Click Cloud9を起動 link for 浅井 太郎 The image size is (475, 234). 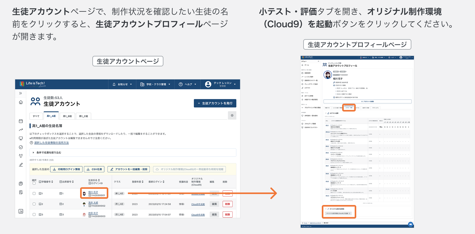point(198,204)
